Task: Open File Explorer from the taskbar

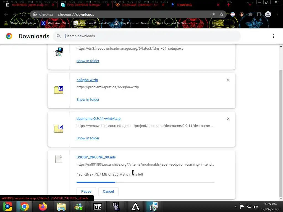Action: click(61, 206)
